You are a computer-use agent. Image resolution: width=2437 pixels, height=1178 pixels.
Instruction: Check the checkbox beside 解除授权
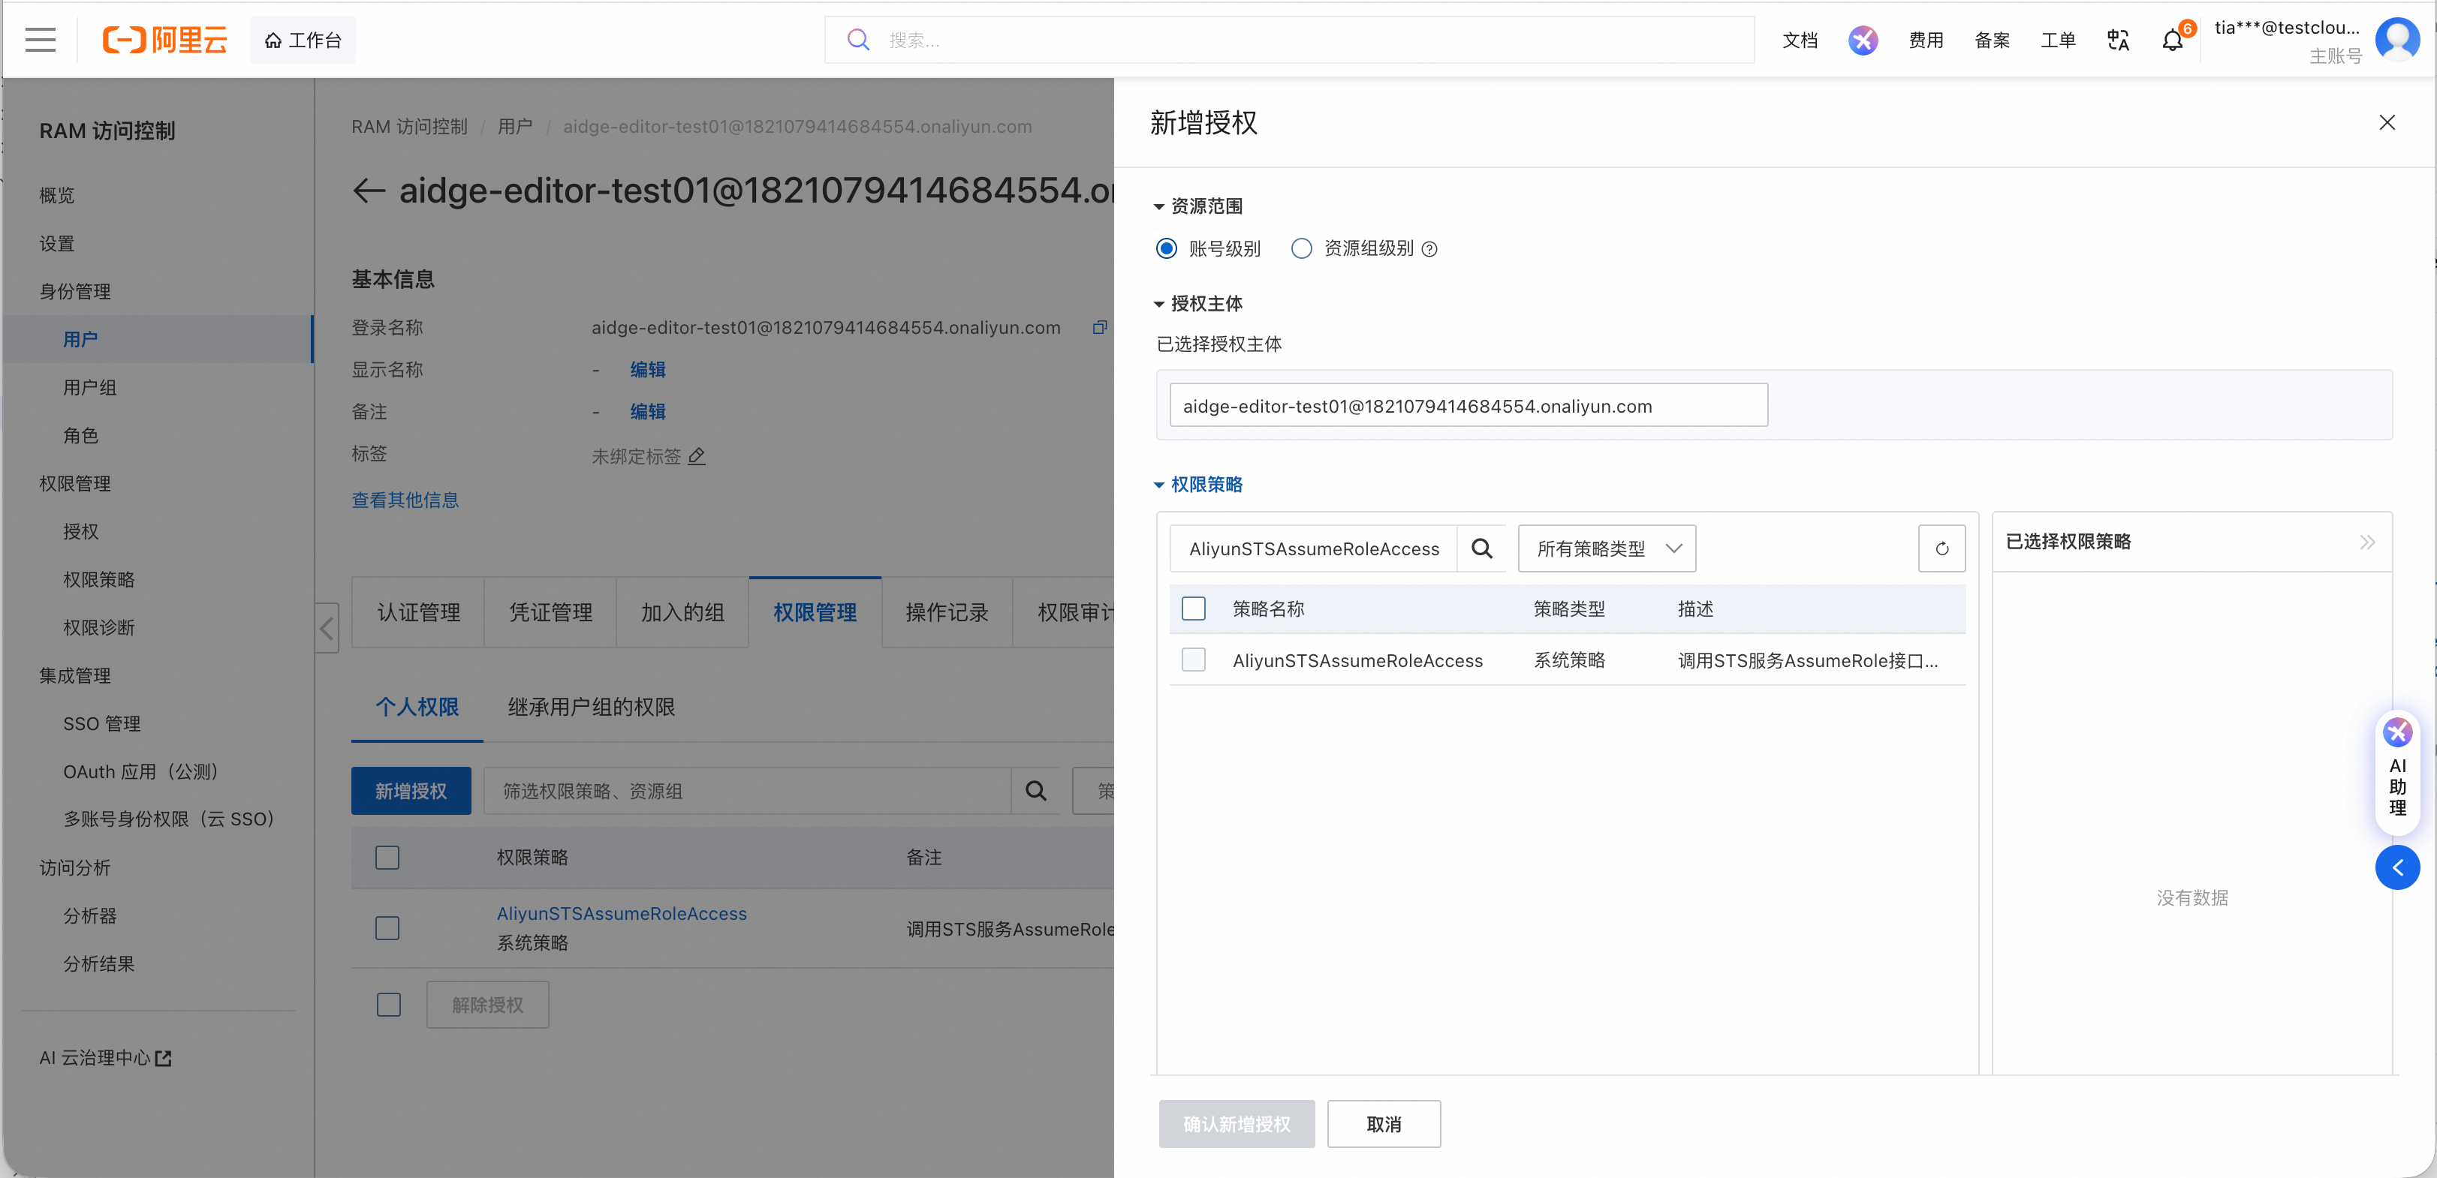click(x=389, y=1004)
